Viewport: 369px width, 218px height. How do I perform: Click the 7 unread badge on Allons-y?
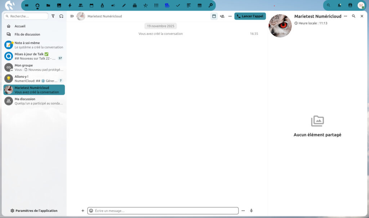point(61,81)
